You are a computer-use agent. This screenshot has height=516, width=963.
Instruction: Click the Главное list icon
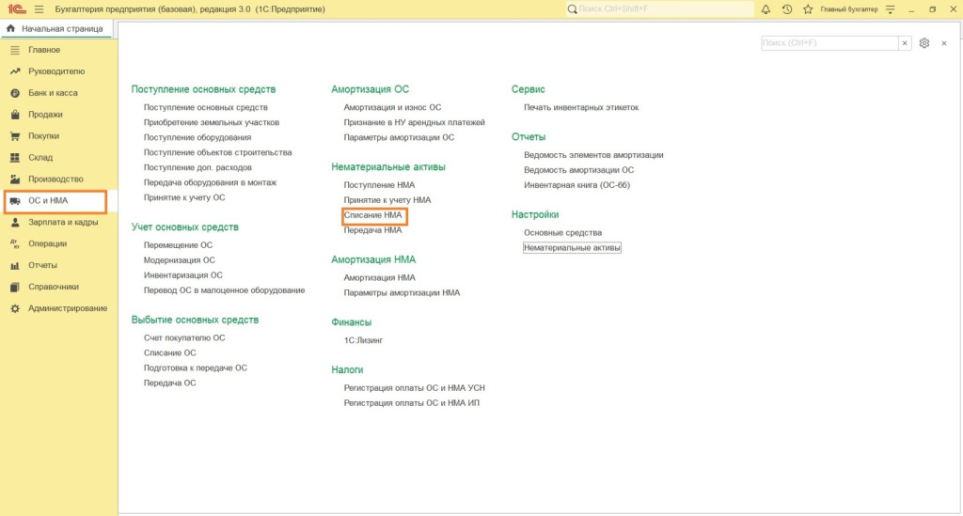[x=15, y=50]
